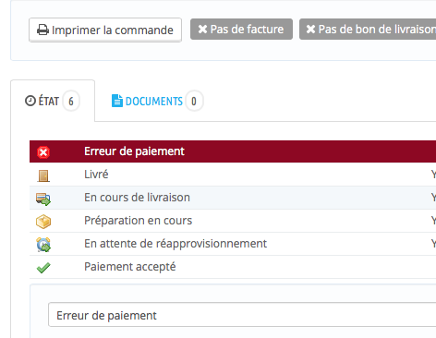436x338 pixels.
Task: Click the green checkmark for Paiement accepté
Action: pyautogui.click(x=43, y=268)
